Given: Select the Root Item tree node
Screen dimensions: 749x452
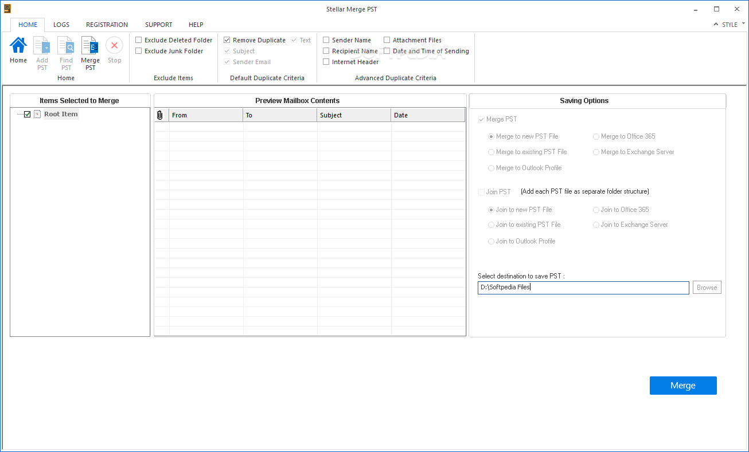Looking at the screenshot, I should 61,114.
